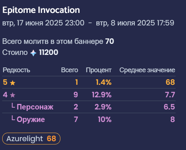Click the four-star average value 7.7

point(170,95)
